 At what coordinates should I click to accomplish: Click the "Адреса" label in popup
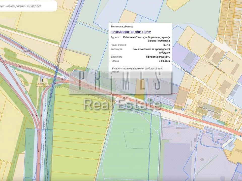(x=115, y=37)
